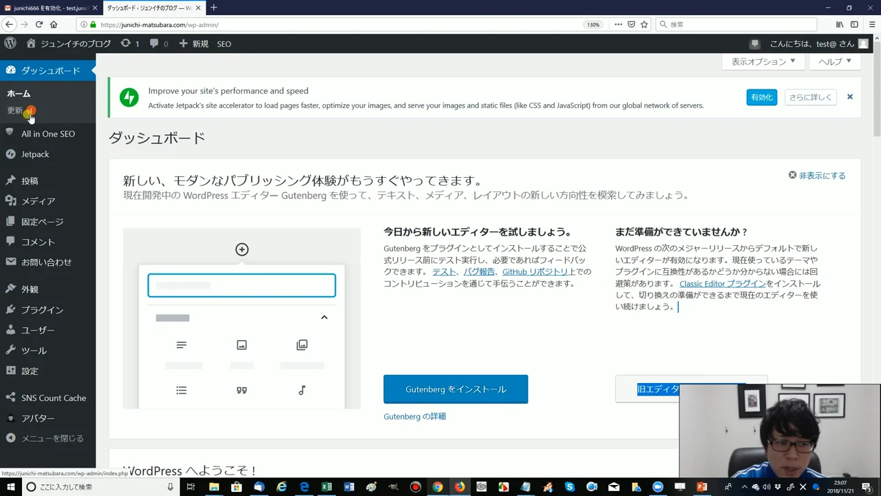Open 設定 in the sidebar
881x496 pixels.
[x=47, y=371]
